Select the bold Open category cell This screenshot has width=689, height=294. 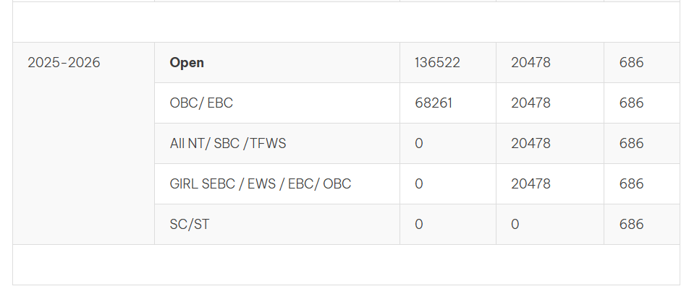tap(187, 63)
